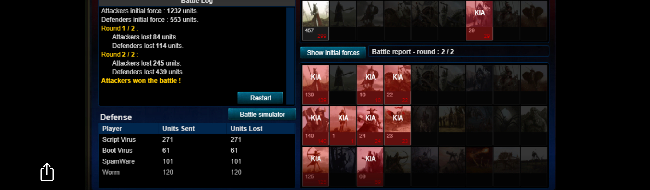Viewport: 650px width, 190px height.
Task: Select KIA attacker tile with 29 units
Action: (479, 20)
